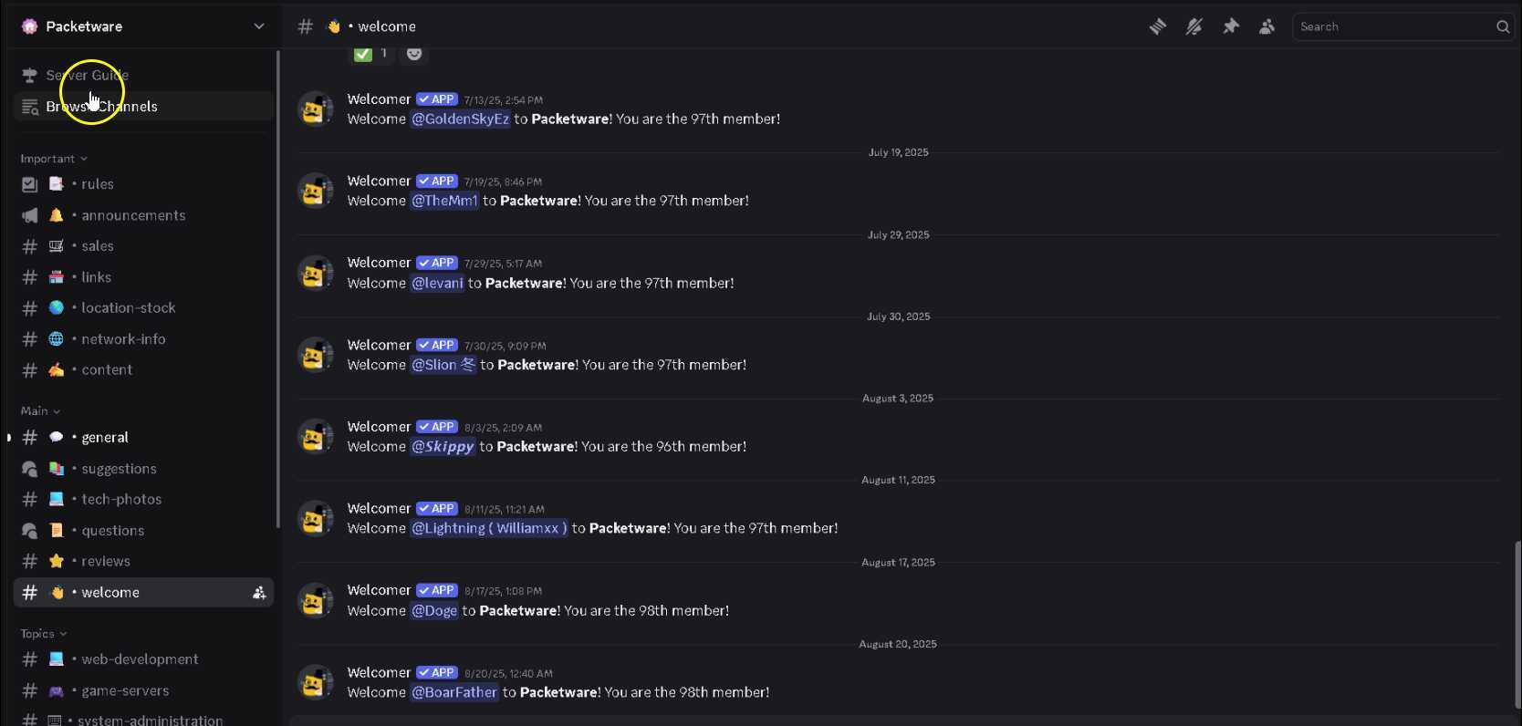
Task: Click the create invite icon on the welcome channel
Action: (259, 593)
